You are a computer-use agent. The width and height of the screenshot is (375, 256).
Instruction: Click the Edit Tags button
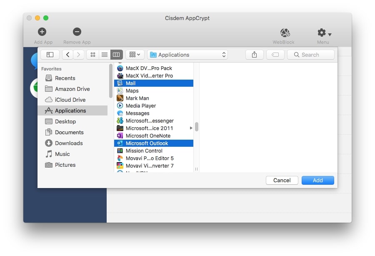point(275,55)
